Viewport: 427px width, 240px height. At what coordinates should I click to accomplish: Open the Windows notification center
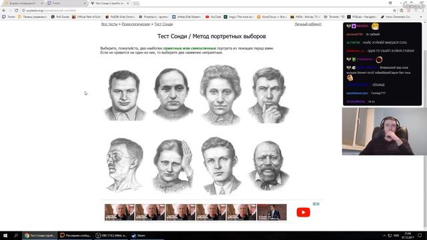[x=420, y=235]
